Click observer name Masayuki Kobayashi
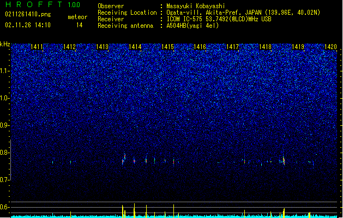 pos(196,6)
